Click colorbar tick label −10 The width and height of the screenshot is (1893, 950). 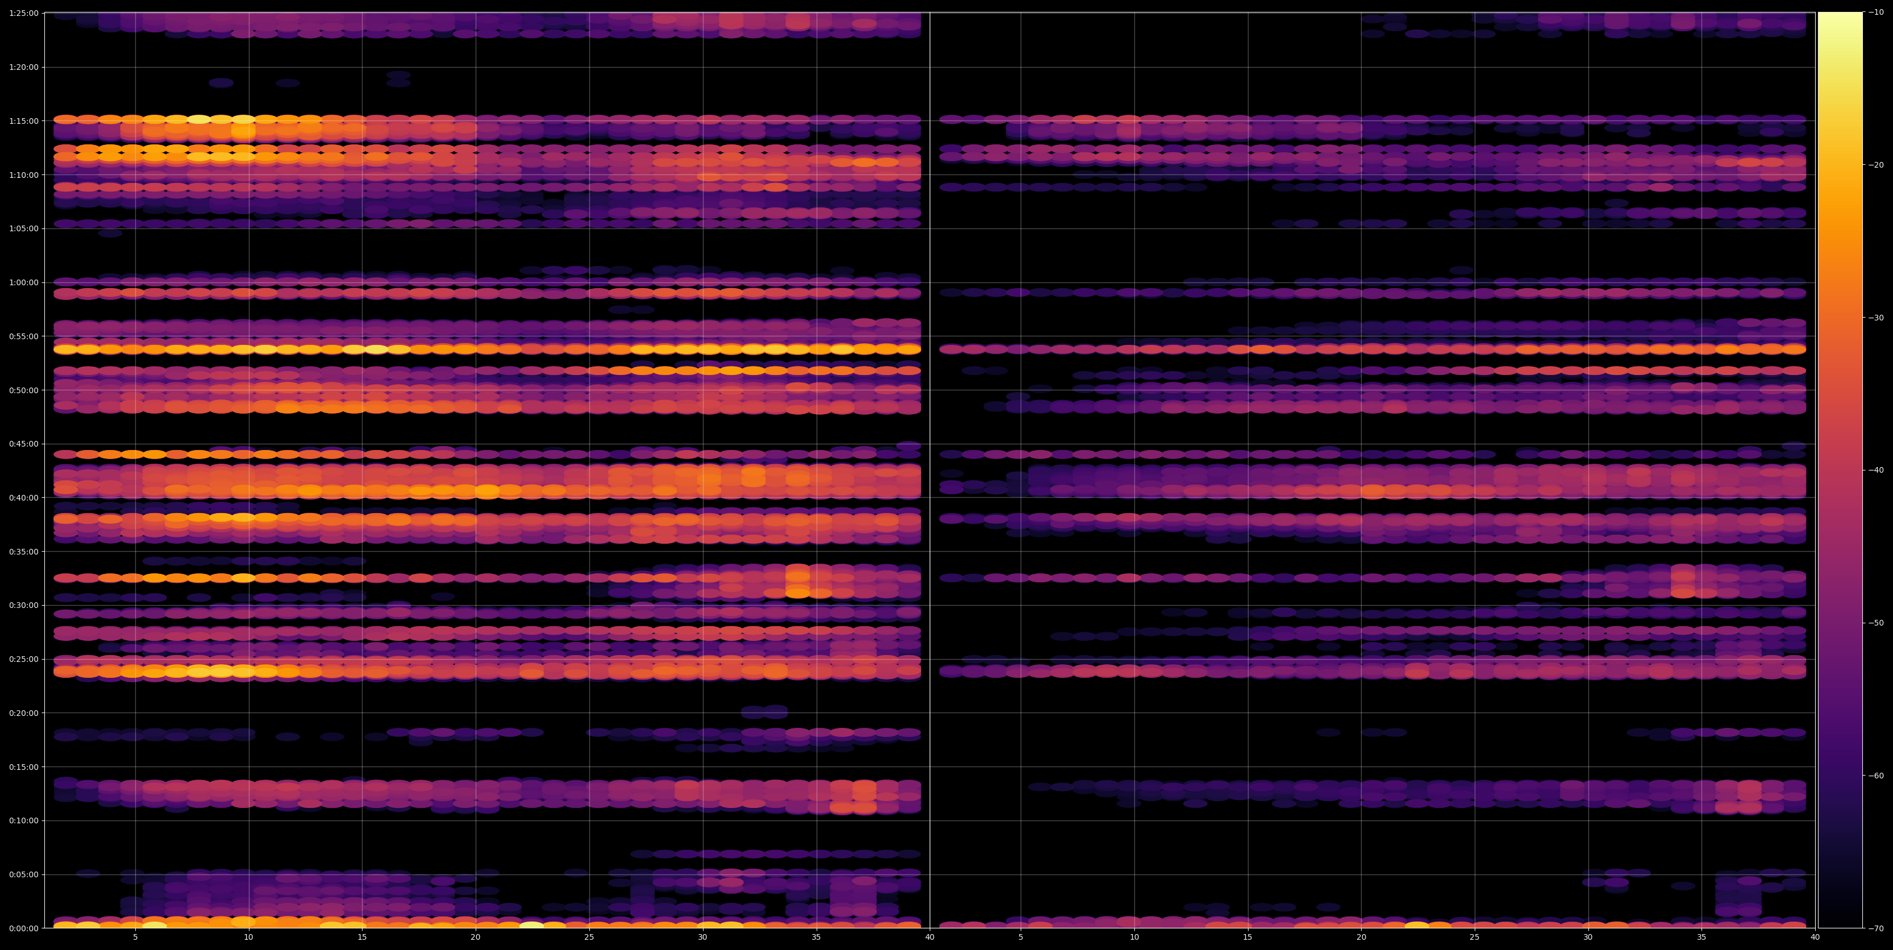(1876, 13)
